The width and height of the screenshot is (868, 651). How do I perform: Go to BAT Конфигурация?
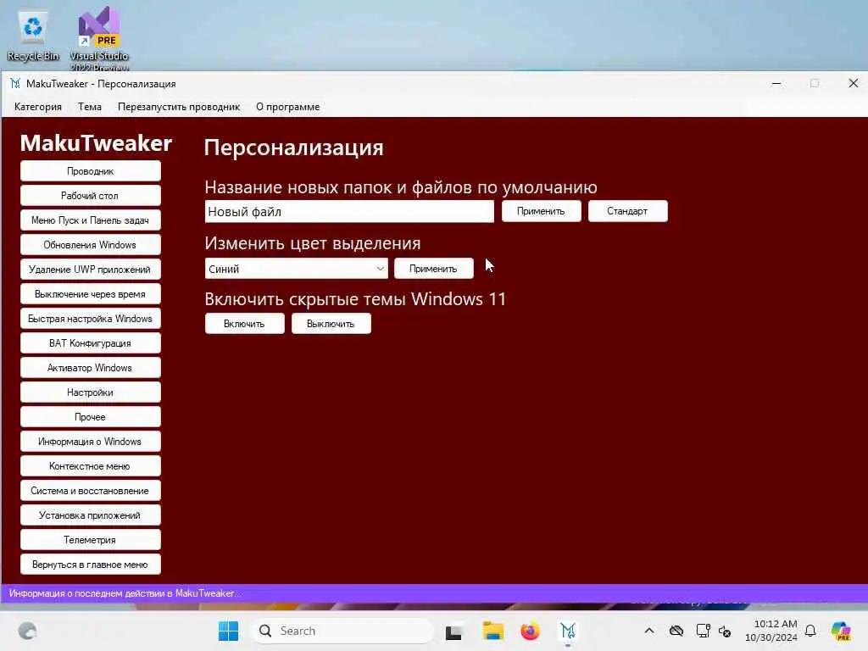(x=90, y=343)
